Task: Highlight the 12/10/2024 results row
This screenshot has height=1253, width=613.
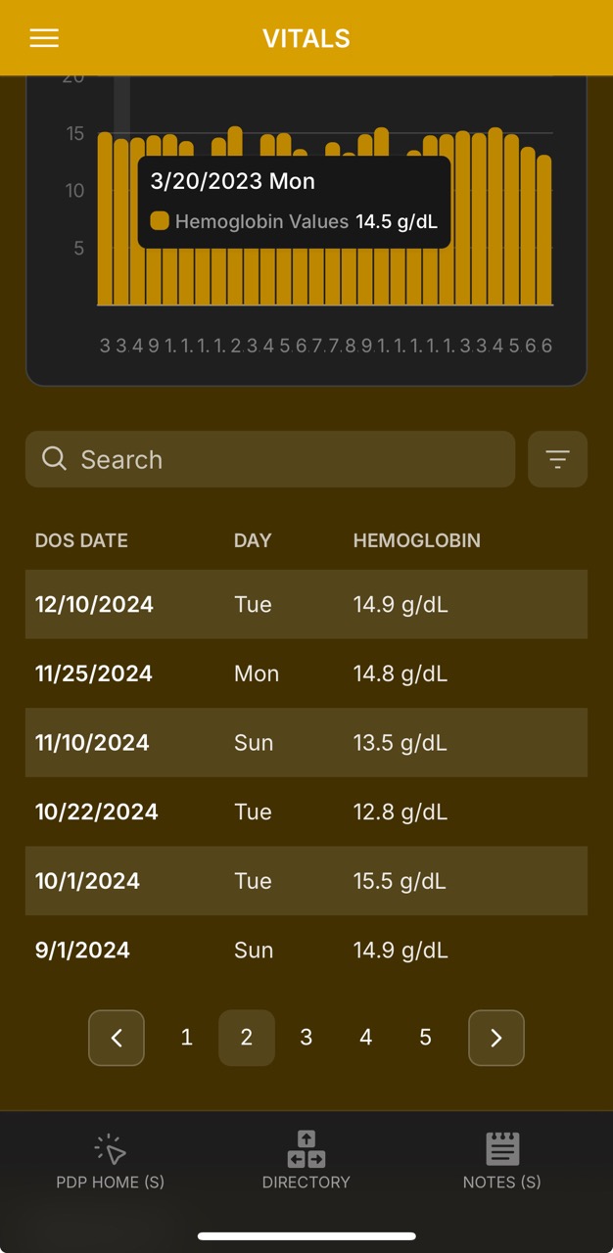Action: (x=306, y=604)
